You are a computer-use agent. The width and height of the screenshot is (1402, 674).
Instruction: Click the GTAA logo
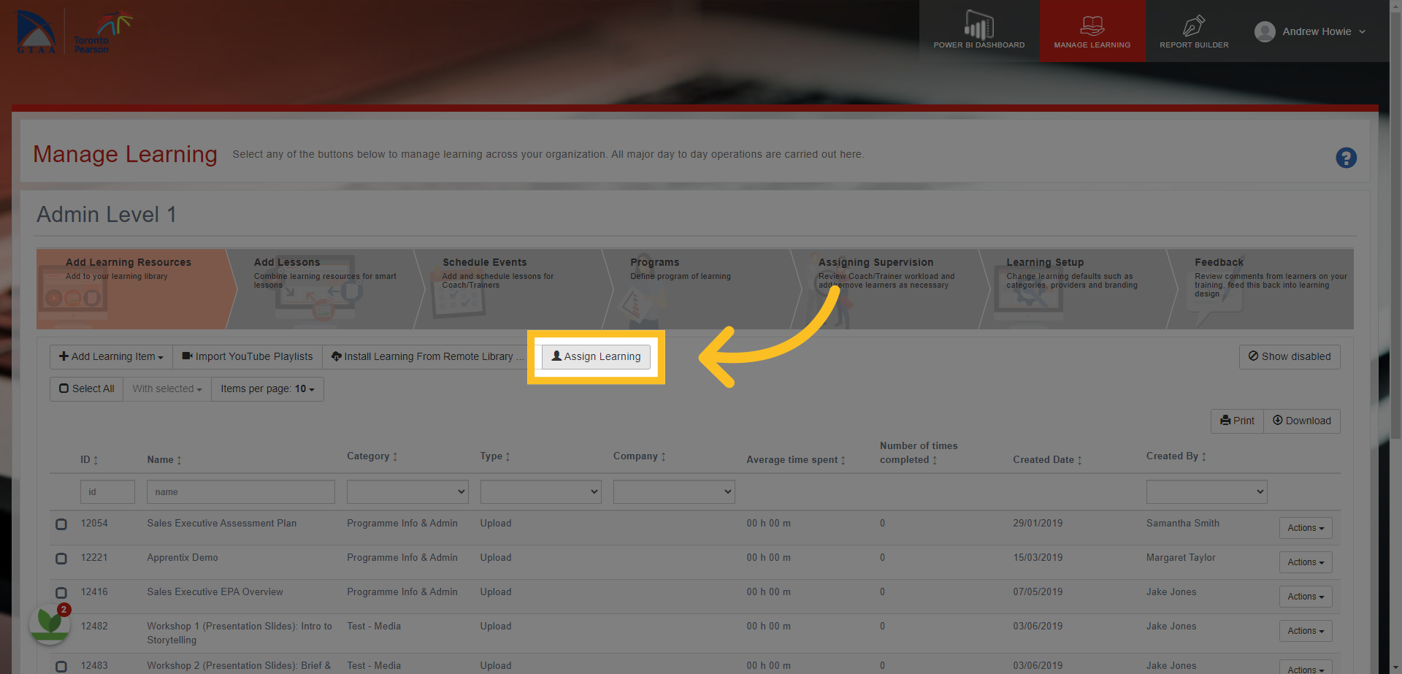37,31
